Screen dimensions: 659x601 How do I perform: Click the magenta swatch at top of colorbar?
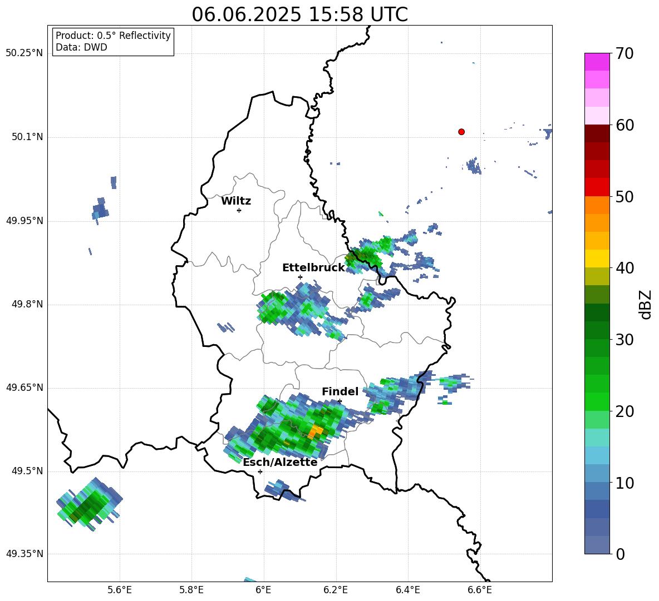597,62
